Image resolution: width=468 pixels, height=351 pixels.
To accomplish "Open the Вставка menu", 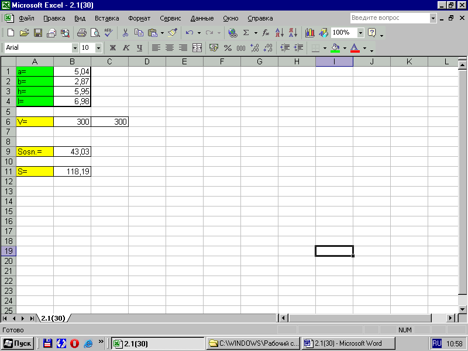I will (107, 18).
